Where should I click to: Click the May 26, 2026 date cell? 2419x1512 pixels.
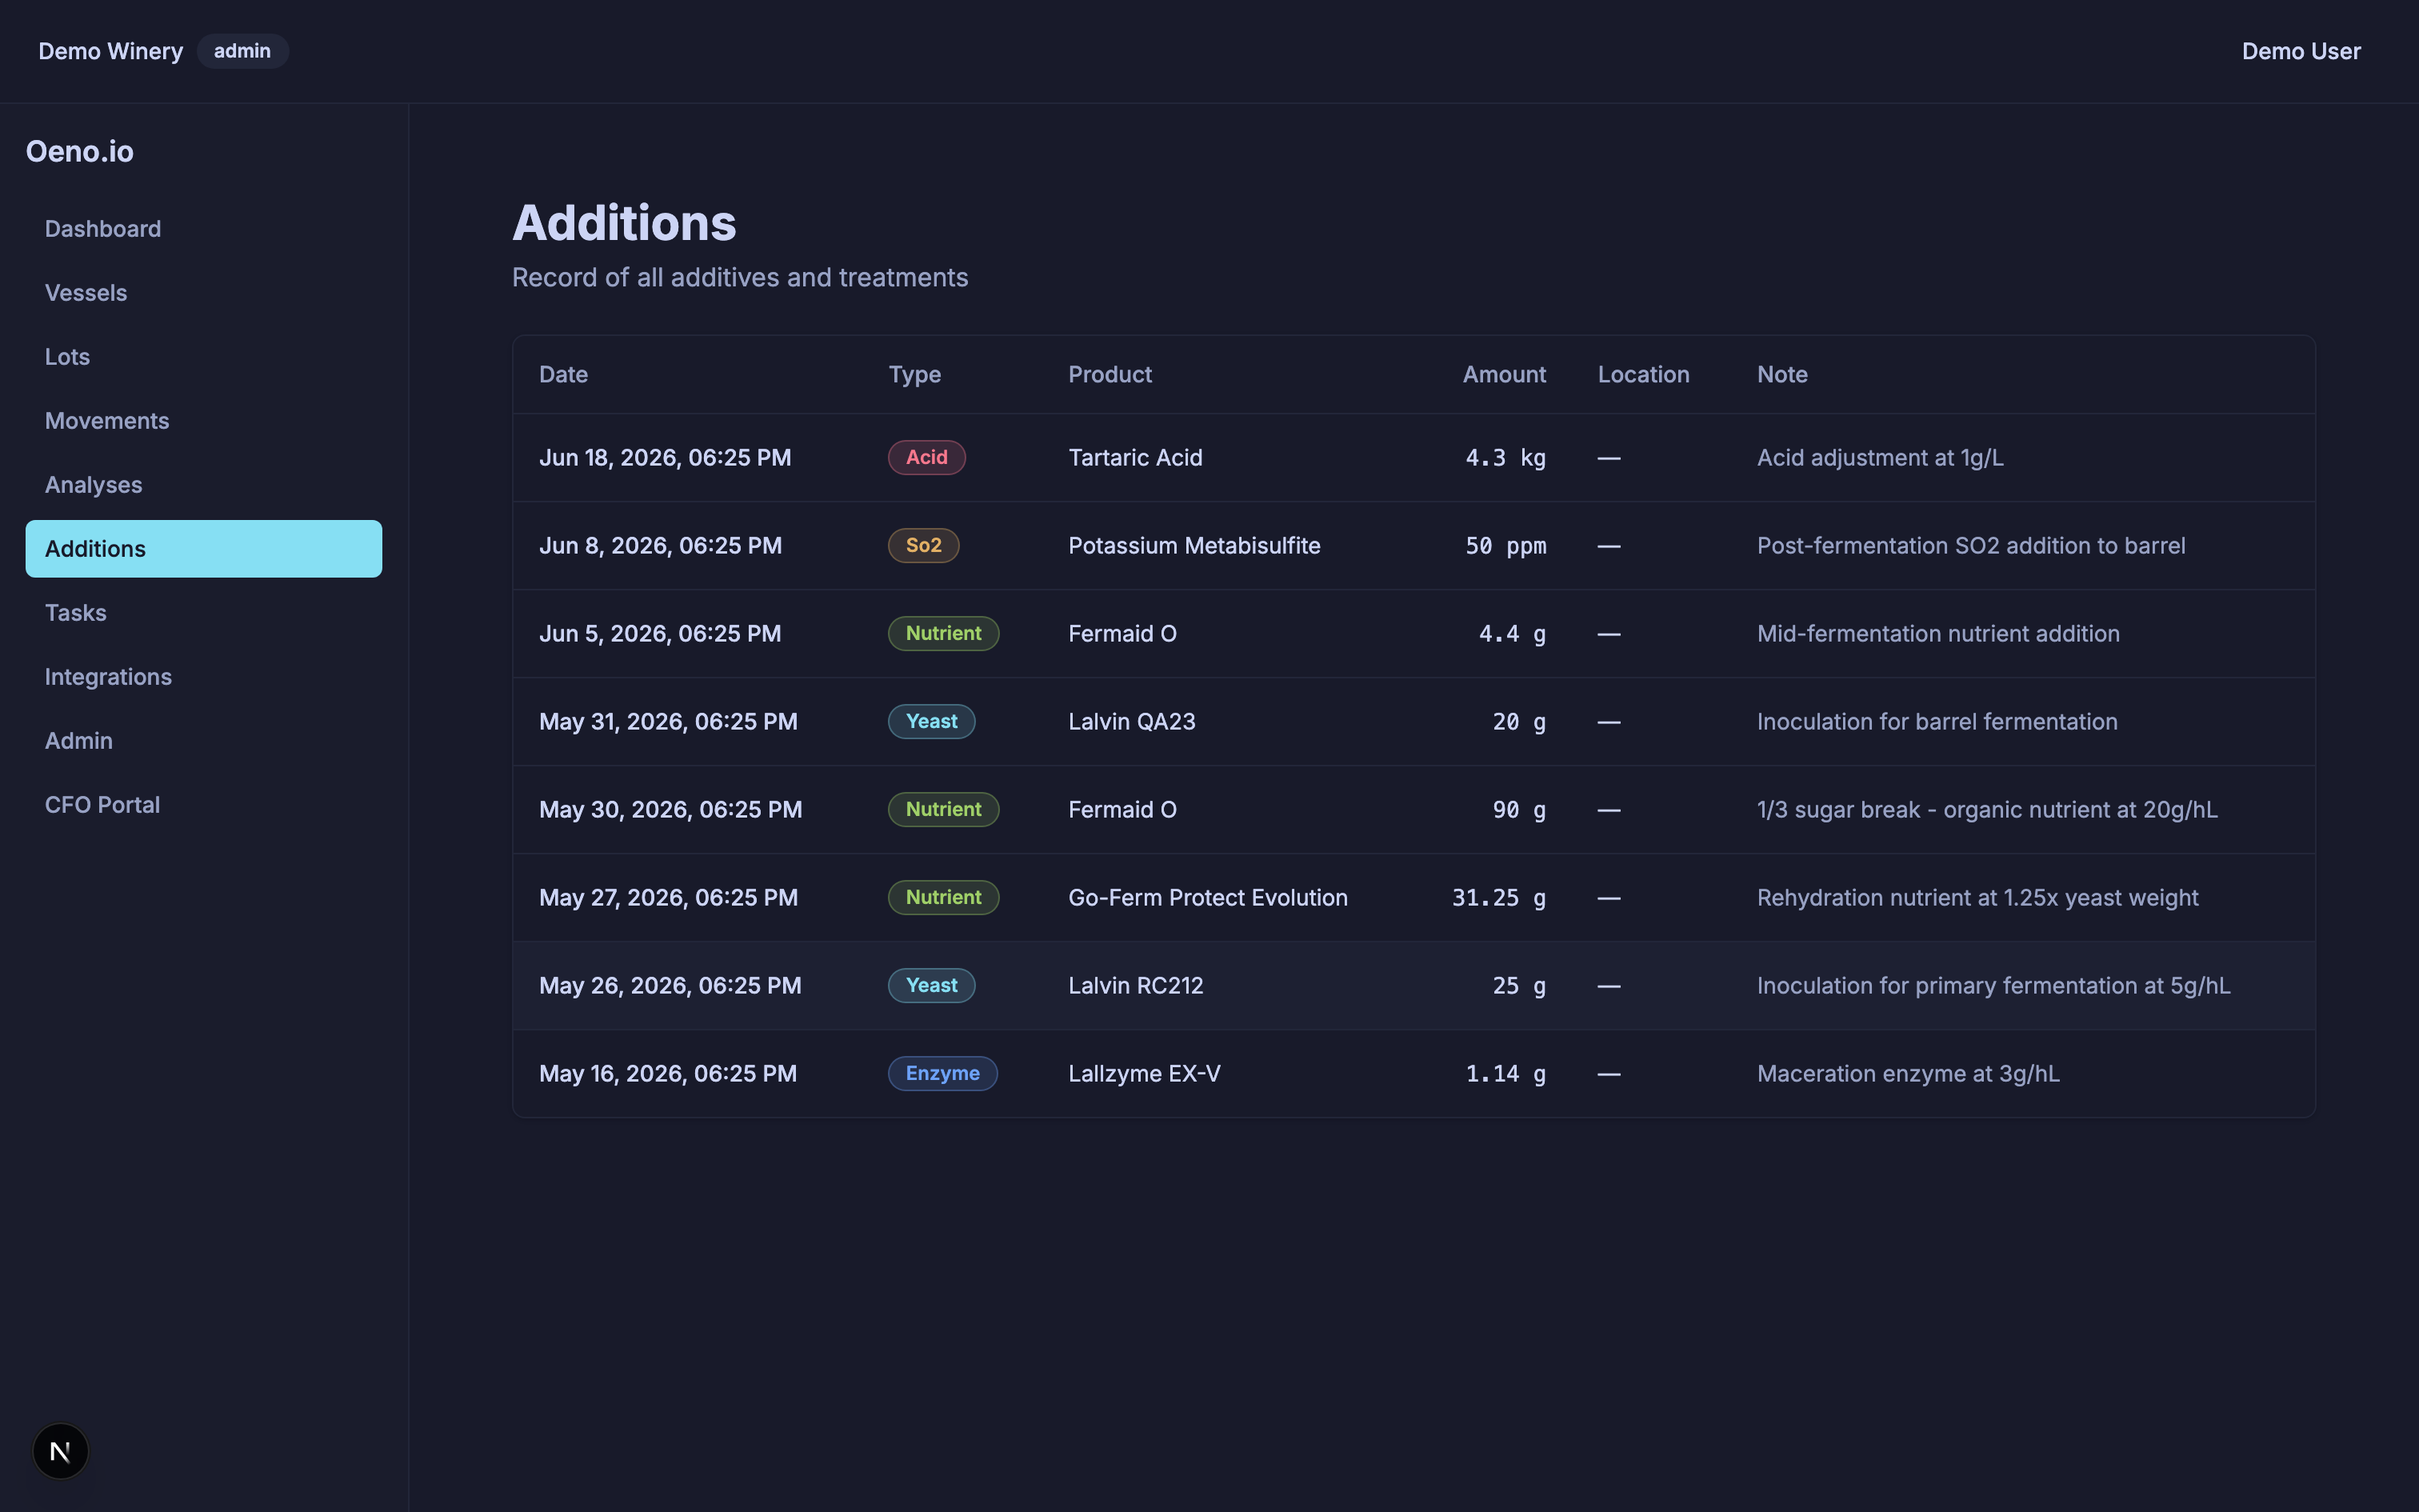[670, 985]
